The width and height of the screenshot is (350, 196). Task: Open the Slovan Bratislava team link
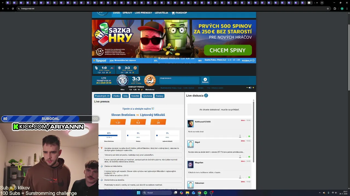coord(123,115)
